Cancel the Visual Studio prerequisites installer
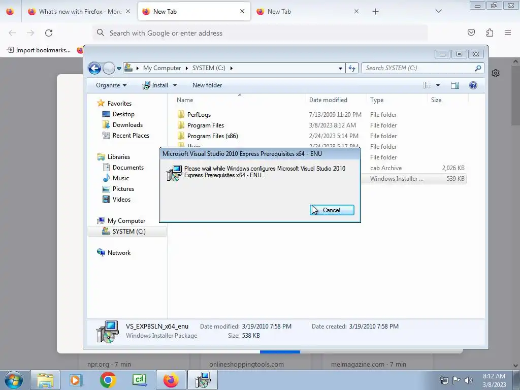This screenshot has width=520, height=390. [332, 210]
